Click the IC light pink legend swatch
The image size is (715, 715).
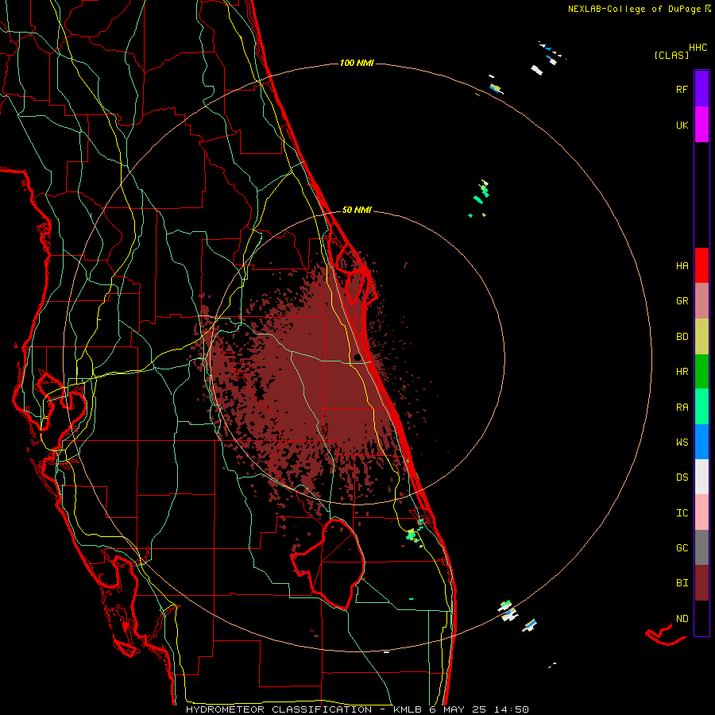click(x=701, y=512)
